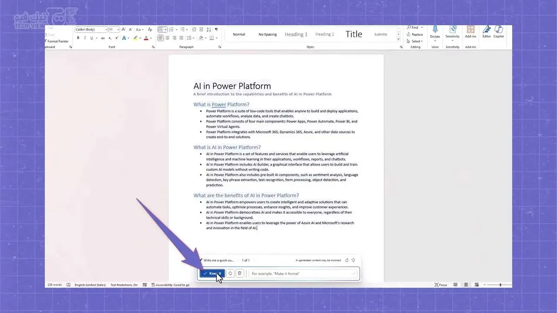Show paragraph marks
Screen dimensions: 557x313
(x=216, y=30)
